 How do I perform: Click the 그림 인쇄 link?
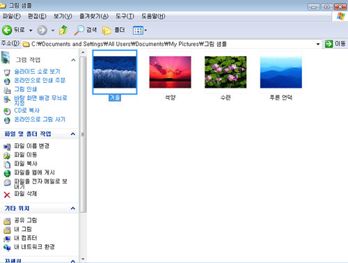click(26, 89)
